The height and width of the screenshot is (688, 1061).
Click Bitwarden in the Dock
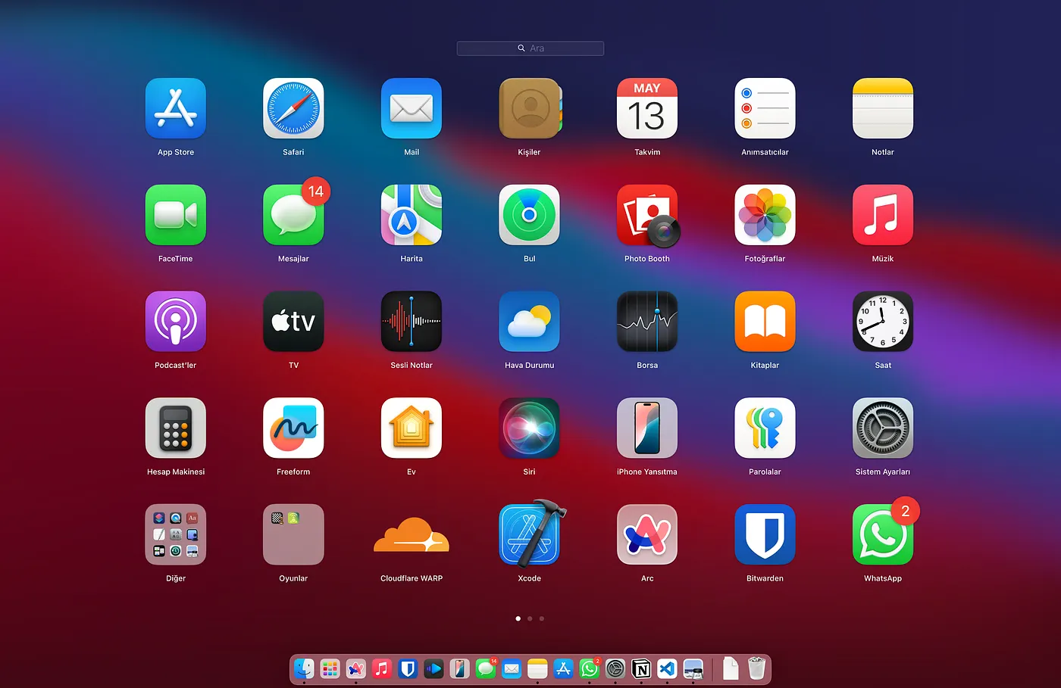click(x=408, y=668)
